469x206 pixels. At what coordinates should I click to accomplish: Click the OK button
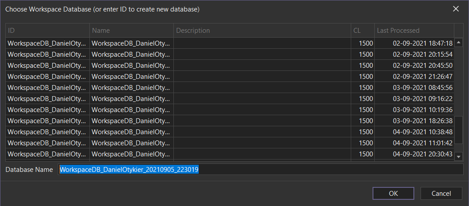(393, 193)
